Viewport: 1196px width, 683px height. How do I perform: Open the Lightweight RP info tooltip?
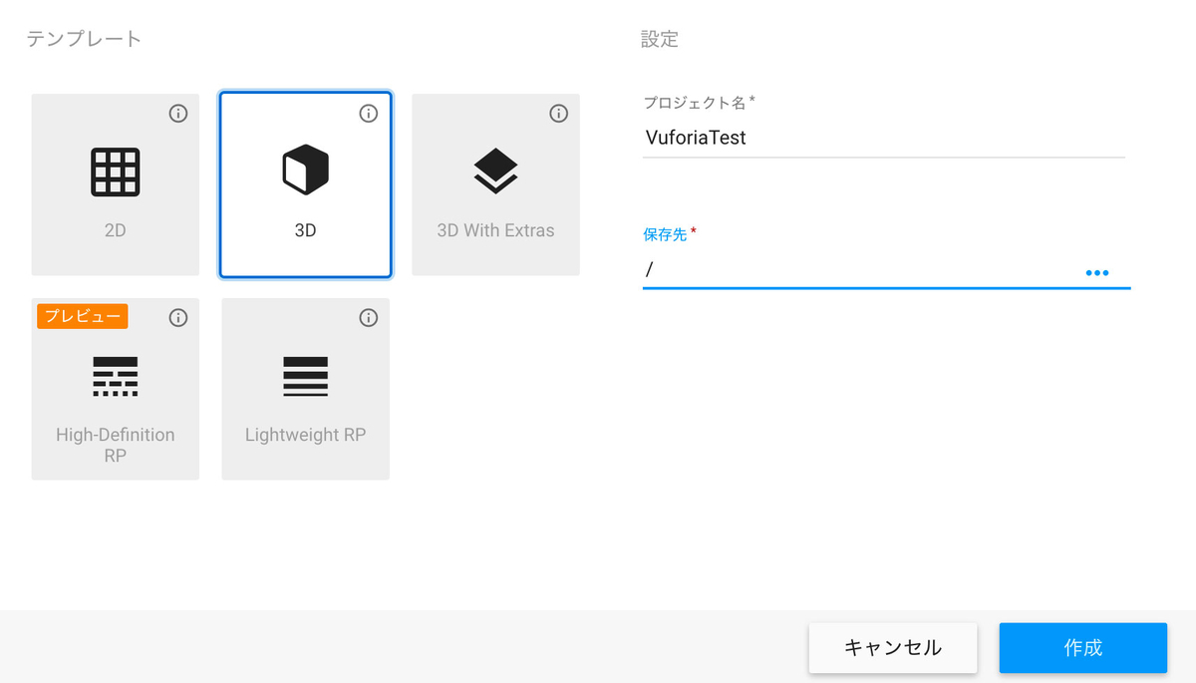[x=368, y=316]
